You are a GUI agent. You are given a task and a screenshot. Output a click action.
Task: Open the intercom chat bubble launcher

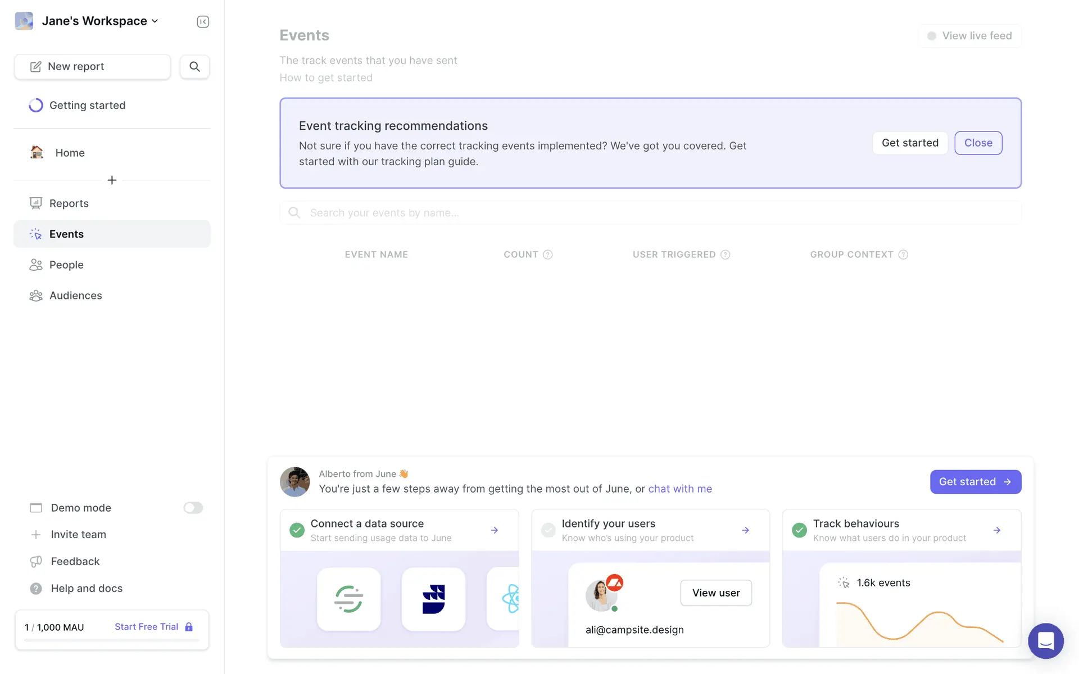[1045, 640]
